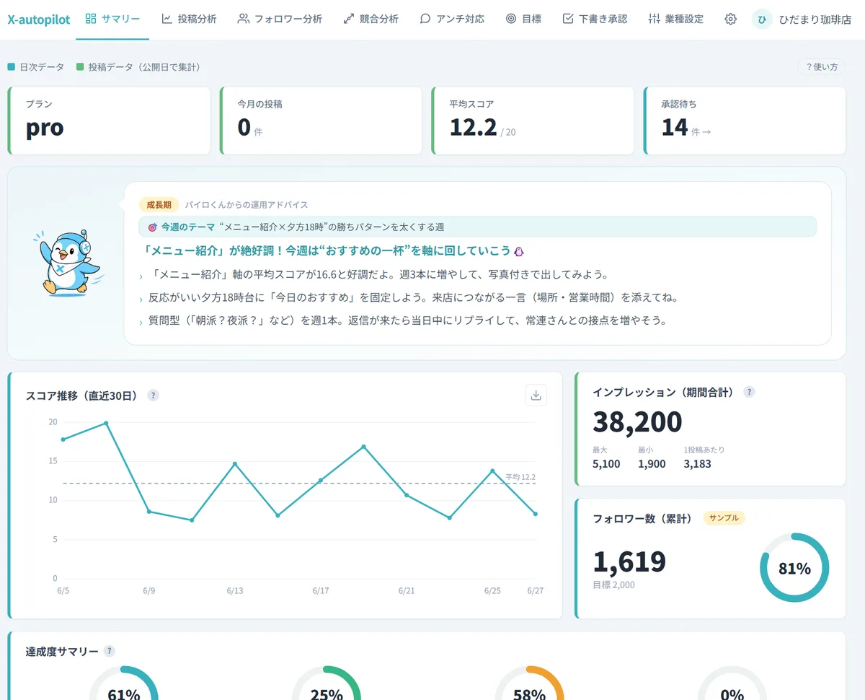Open help tooltip beside スコア推移
Image resolution: width=865 pixels, height=700 pixels.
click(153, 395)
